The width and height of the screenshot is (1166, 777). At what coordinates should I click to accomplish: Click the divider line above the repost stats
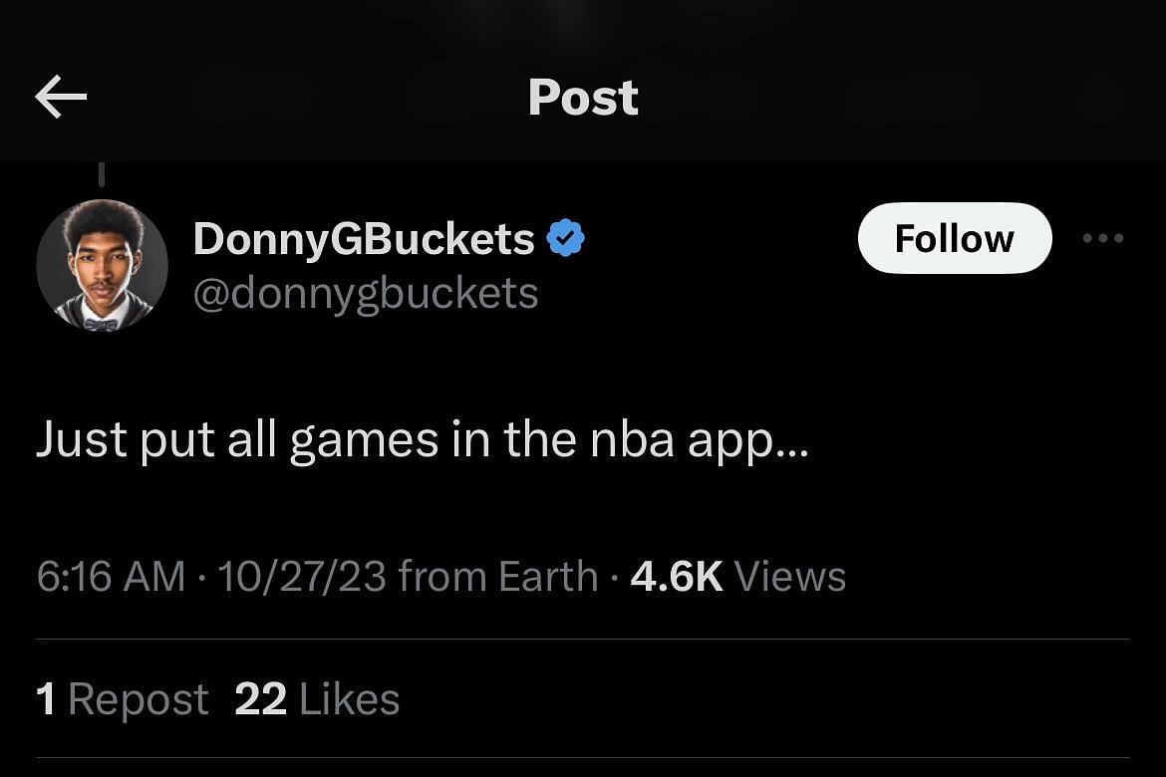(x=583, y=639)
